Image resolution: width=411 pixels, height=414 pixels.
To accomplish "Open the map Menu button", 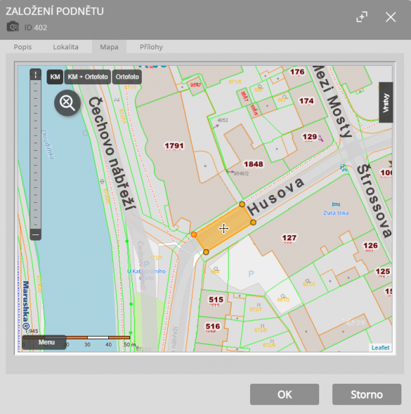I will pos(47,342).
